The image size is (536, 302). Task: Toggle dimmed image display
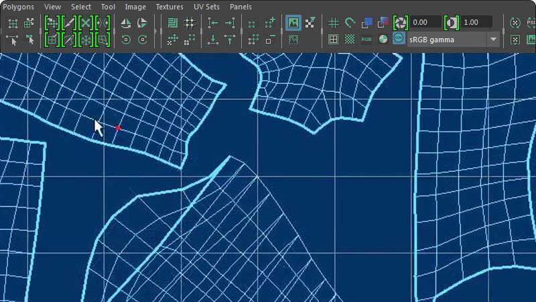pos(293,40)
